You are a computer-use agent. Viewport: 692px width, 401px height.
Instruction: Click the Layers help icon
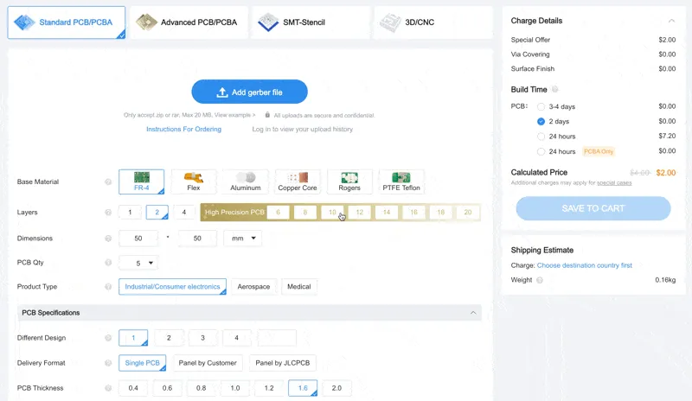[108, 213]
